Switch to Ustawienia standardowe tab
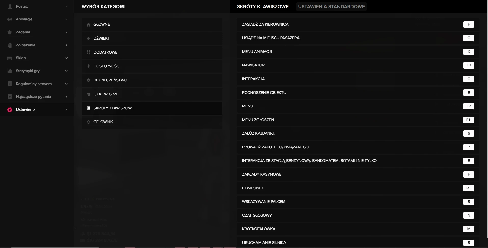 pos(331,7)
